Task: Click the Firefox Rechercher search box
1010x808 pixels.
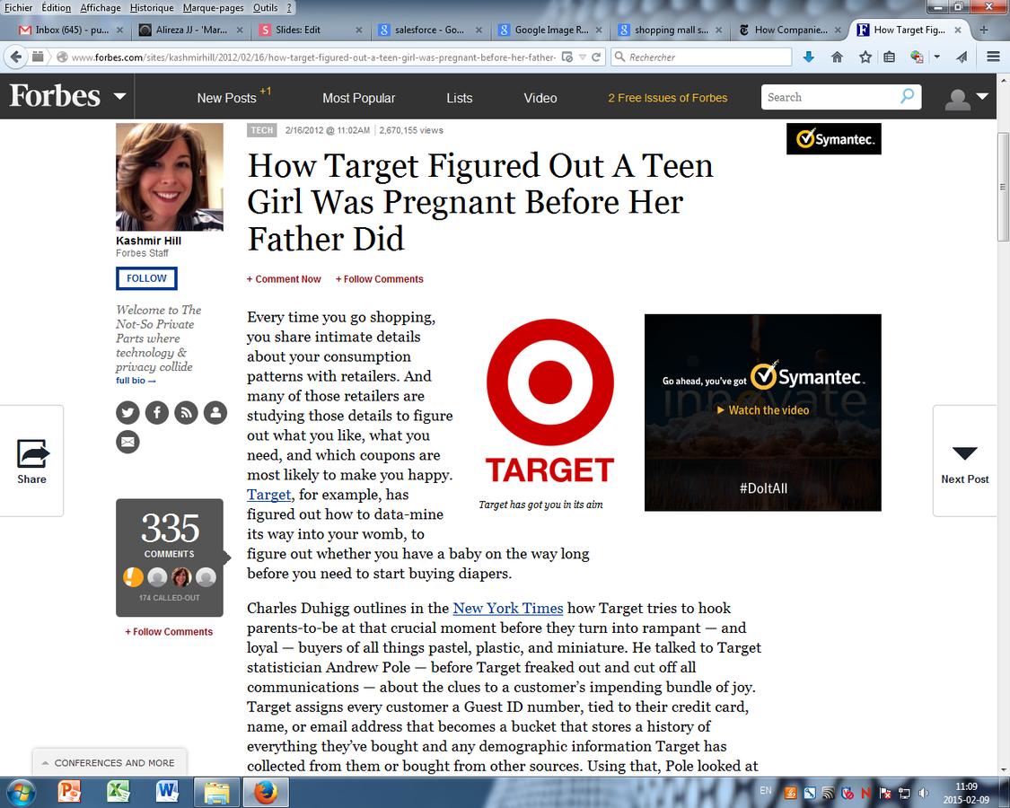Action: 701,57
